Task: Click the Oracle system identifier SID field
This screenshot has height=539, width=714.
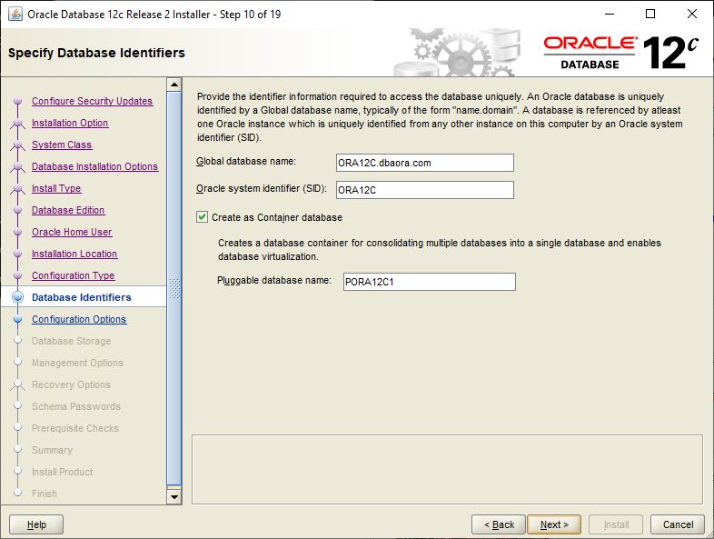Action: click(425, 190)
